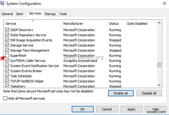Viewport: 169px width, 115px height.
Task: Click the scrollbar down arrow
Action: pos(159,85)
